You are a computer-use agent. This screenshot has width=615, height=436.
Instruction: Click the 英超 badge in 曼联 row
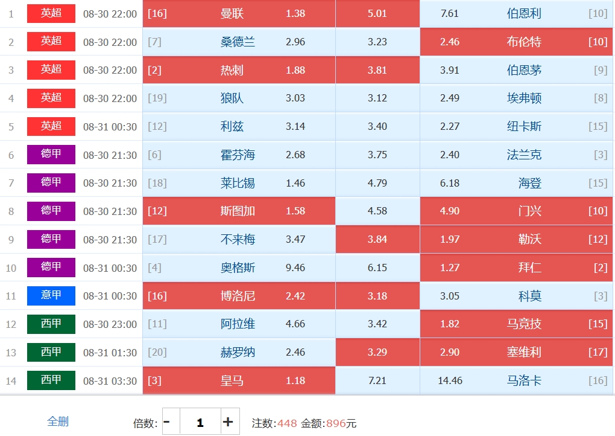[51, 13]
